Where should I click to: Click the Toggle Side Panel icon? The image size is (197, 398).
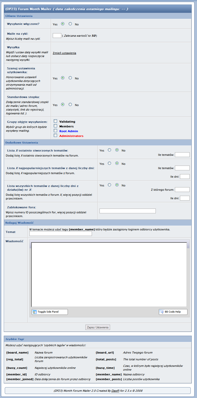35,312
